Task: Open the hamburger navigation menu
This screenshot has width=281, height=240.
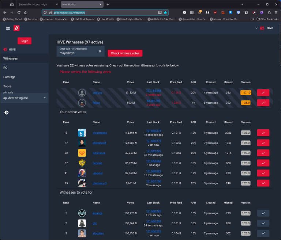Action: (x=8, y=28)
